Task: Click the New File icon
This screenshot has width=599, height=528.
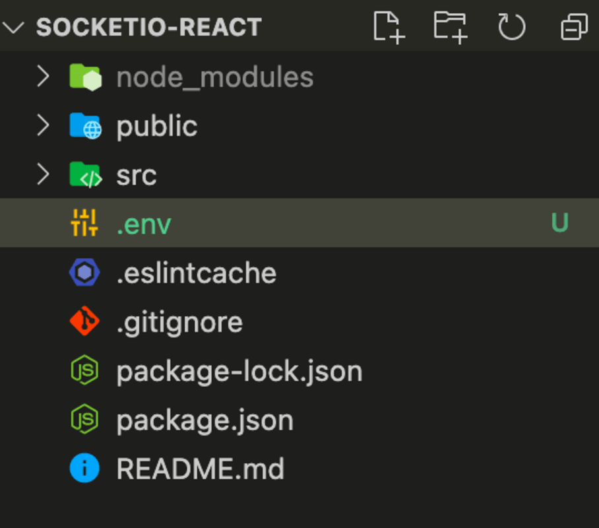Action: 389,28
